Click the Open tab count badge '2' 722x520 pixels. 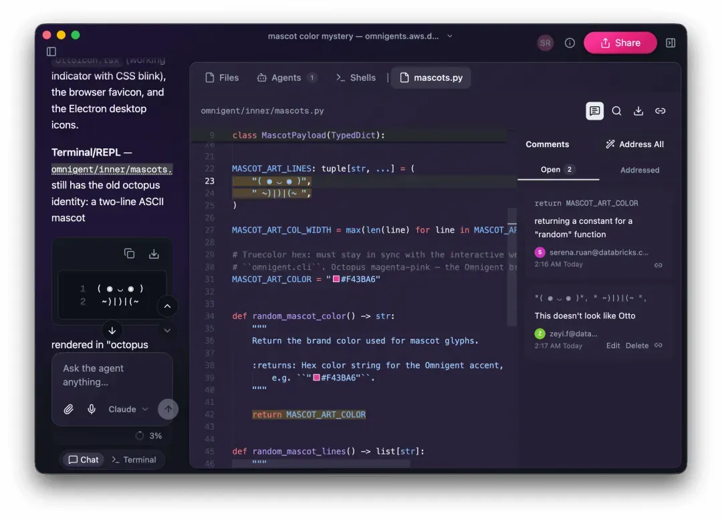[569, 170]
